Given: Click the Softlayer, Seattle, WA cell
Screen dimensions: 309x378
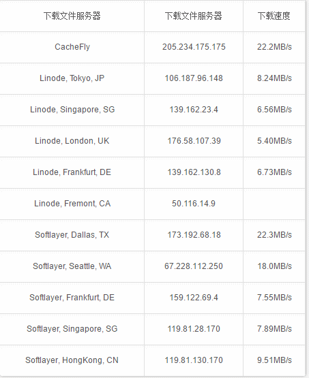Looking at the screenshot, I should click(72, 266).
